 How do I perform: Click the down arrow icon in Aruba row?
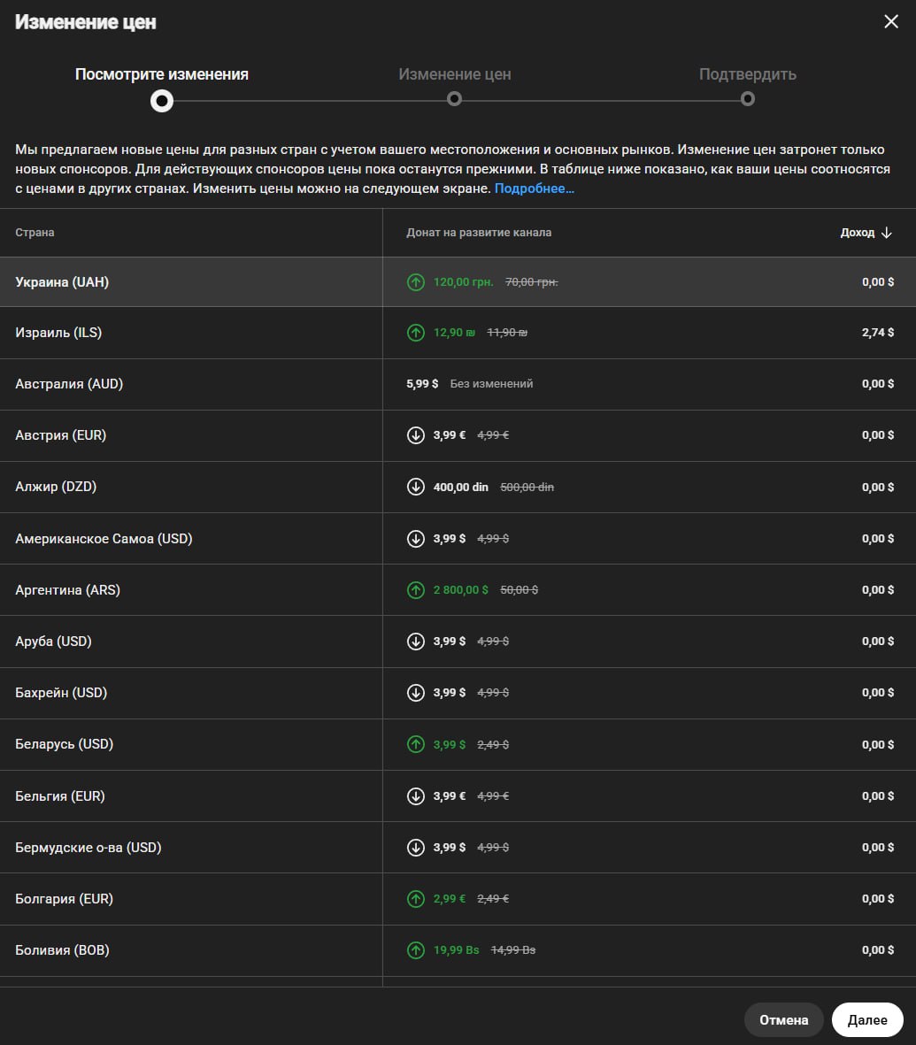click(415, 642)
